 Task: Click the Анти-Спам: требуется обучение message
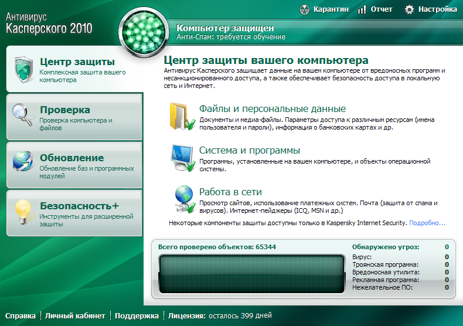coord(231,37)
